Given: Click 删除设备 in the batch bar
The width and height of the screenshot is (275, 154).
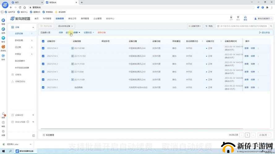Looking at the screenshot, I should click(101, 32).
